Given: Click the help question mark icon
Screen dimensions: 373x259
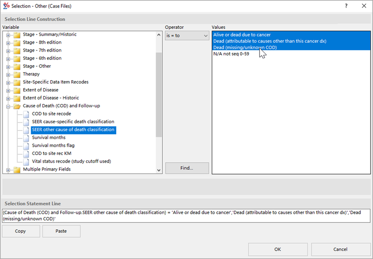Looking at the screenshot, I should point(346,6).
